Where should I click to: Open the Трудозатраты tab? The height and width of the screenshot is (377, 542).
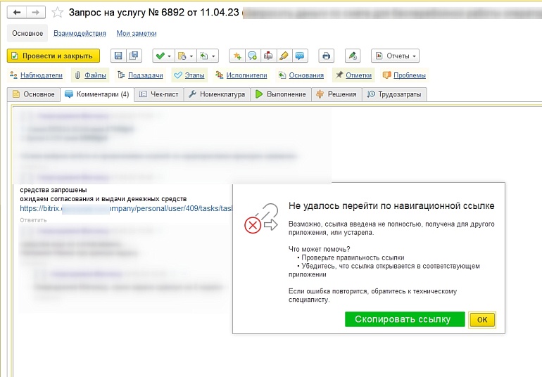point(394,94)
